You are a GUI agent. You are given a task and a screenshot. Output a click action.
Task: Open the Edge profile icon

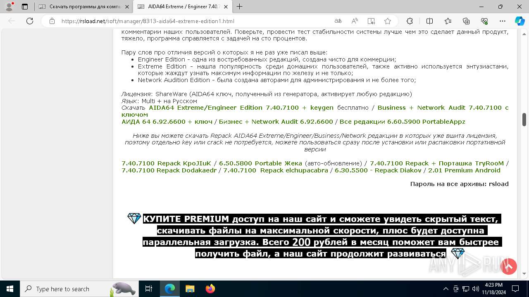[9, 7]
